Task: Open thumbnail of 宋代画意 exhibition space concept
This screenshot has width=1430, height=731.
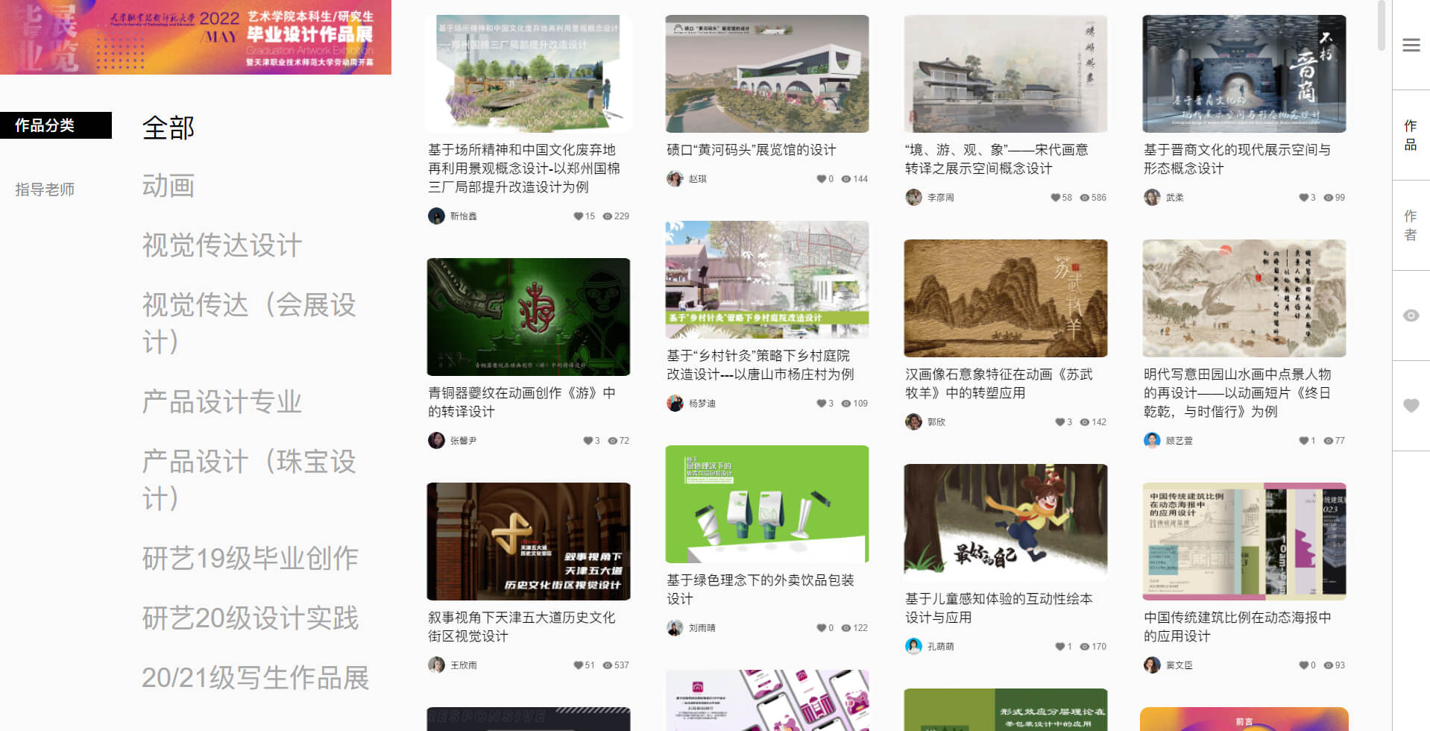Action: 1006,74
